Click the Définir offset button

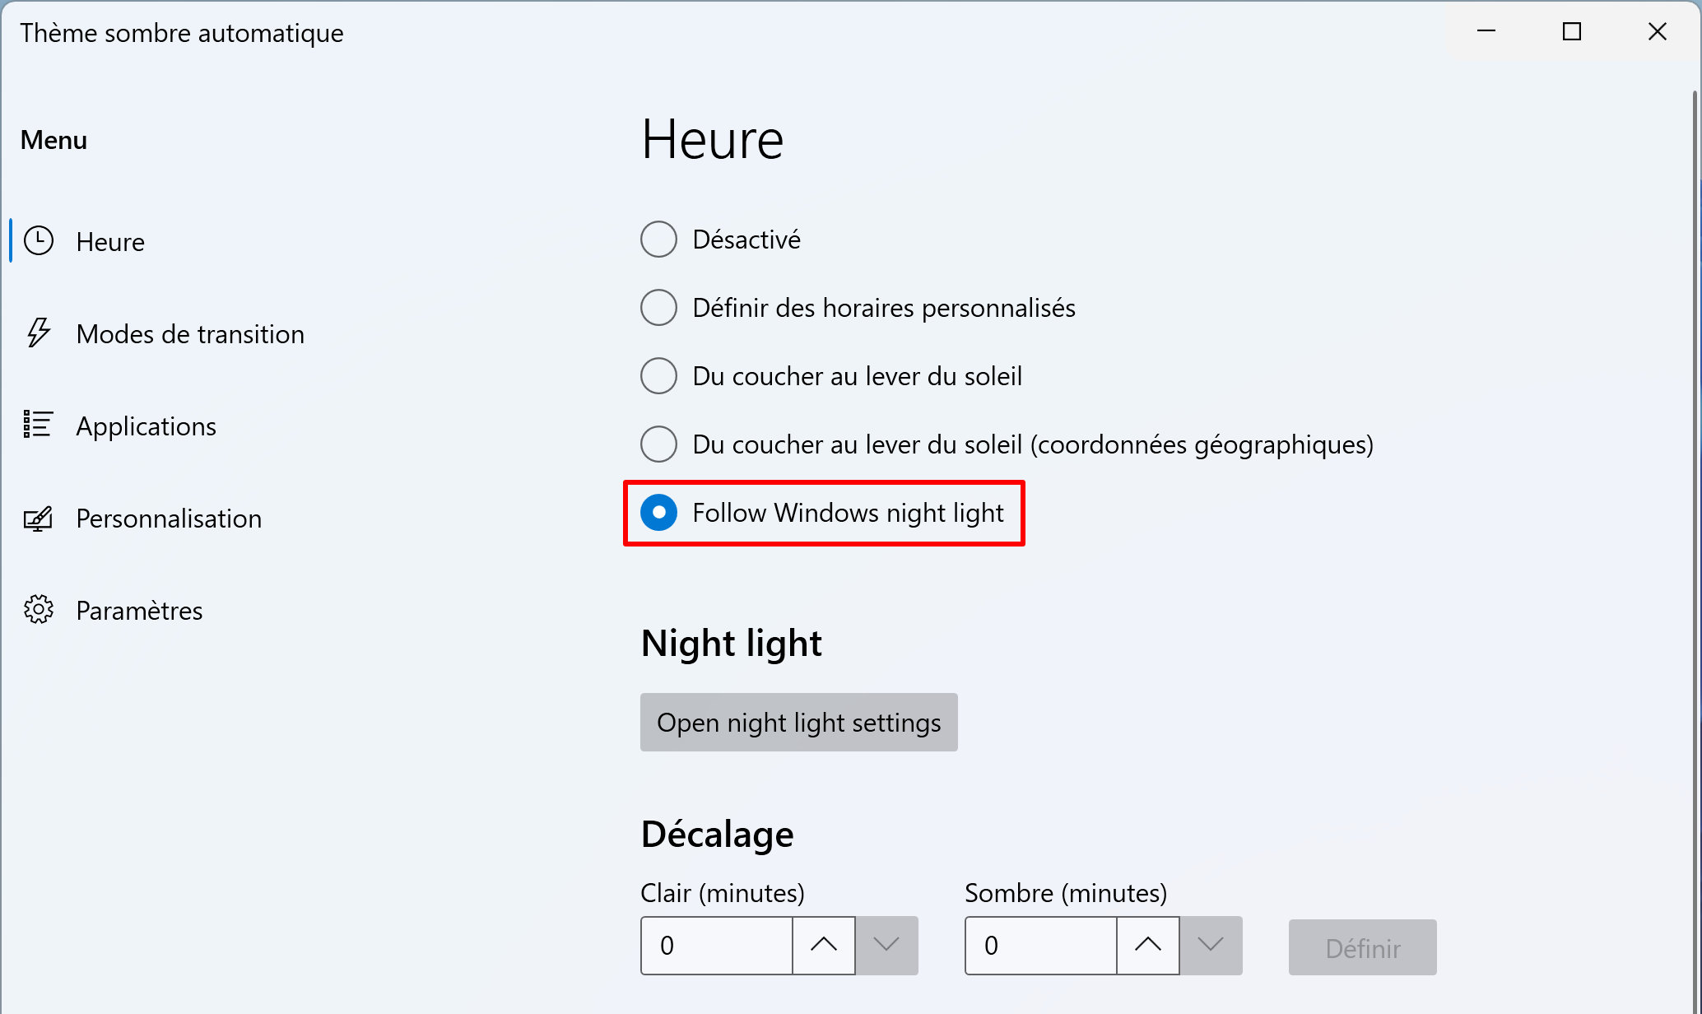click(x=1363, y=947)
